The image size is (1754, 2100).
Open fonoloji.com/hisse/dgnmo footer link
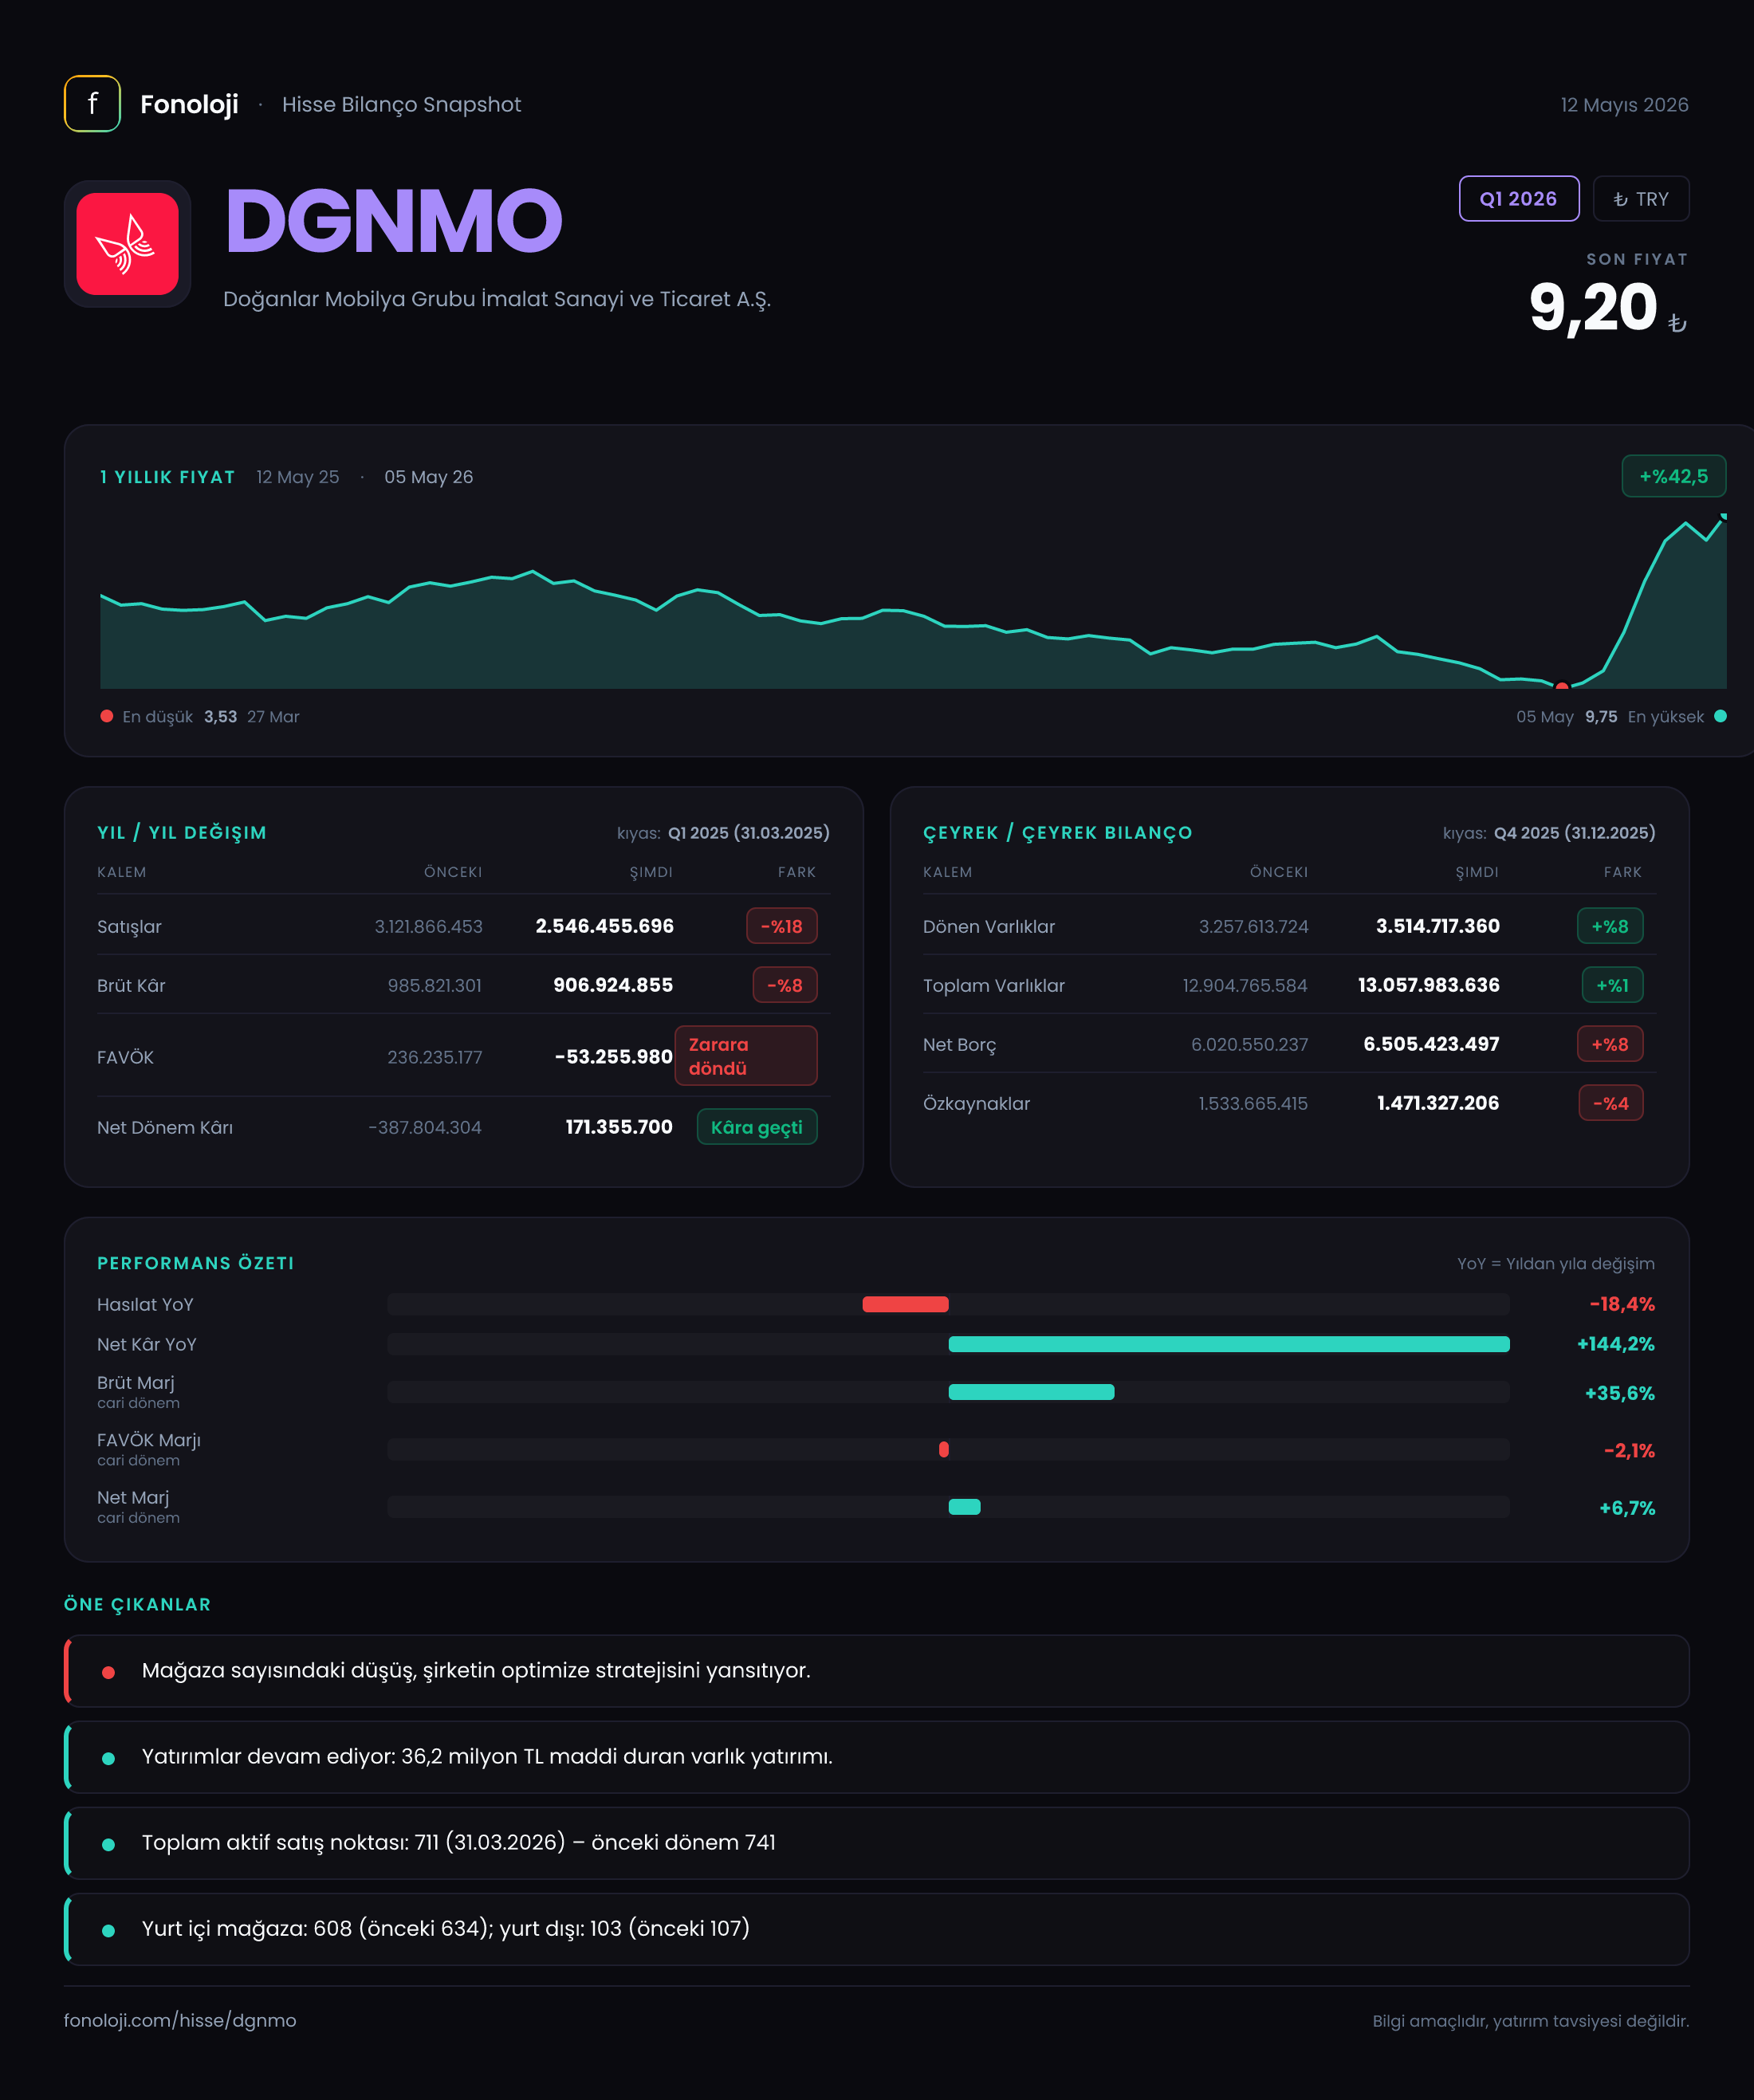click(180, 2020)
